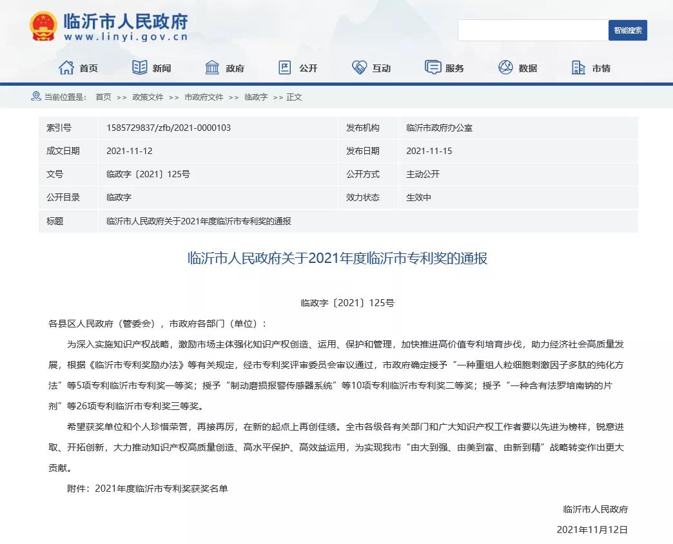Select index number 1585729837/zfb/2021-0000103
The width and height of the screenshot is (673, 544).
pyautogui.click(x=168, y=128)
